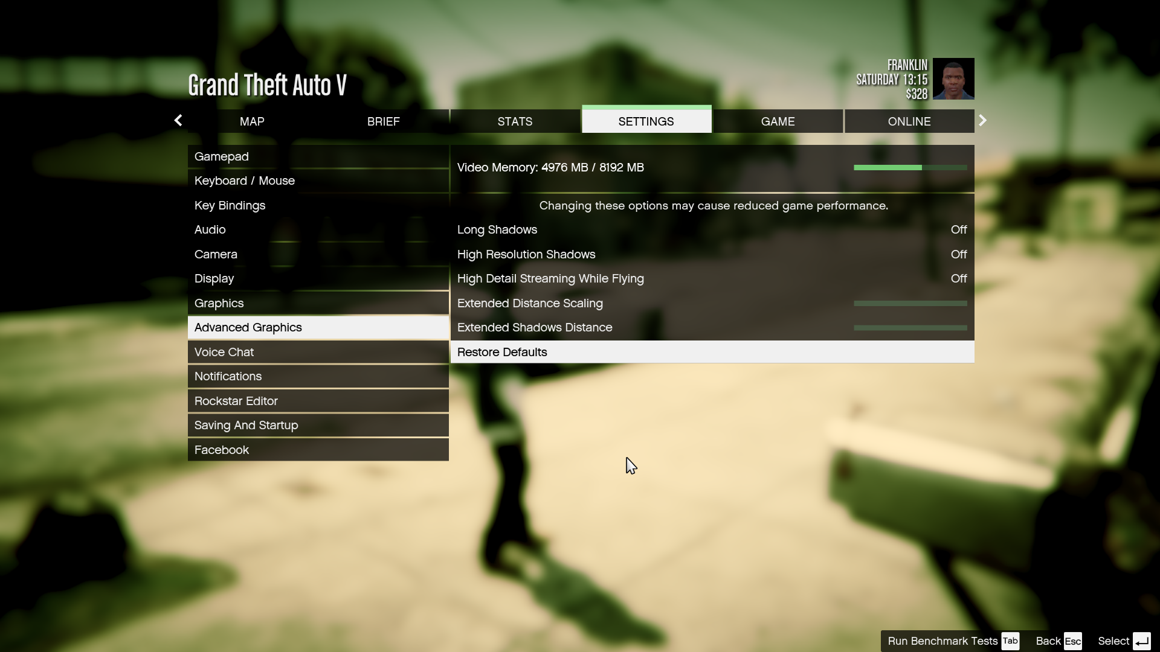Toggle High Resolution Shadows Off

tap(958, 254)
